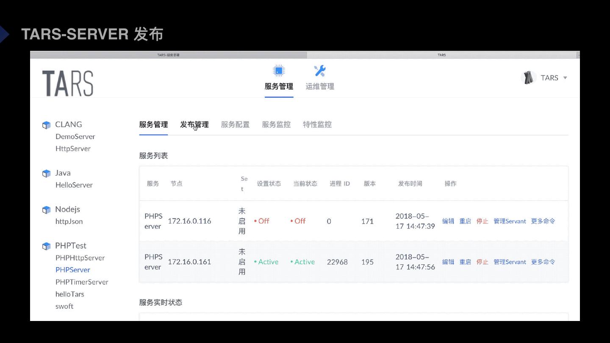Select the 服务监控 tab
The height and width of the screenshot is (343, 610).
[x=276, y=124]
